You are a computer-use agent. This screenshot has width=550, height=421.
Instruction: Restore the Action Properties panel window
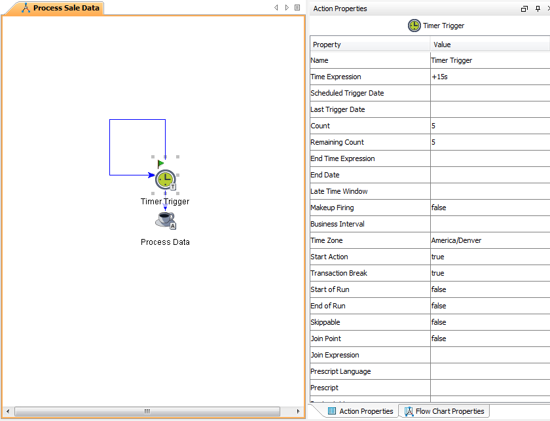pos(524,9)
